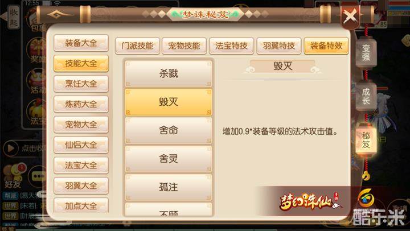Select the glowing 秘笈 lantern tab
The image size is (410, 231).
tap(366, 140)
